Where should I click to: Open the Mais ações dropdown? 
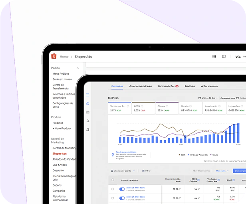(222, 170)
